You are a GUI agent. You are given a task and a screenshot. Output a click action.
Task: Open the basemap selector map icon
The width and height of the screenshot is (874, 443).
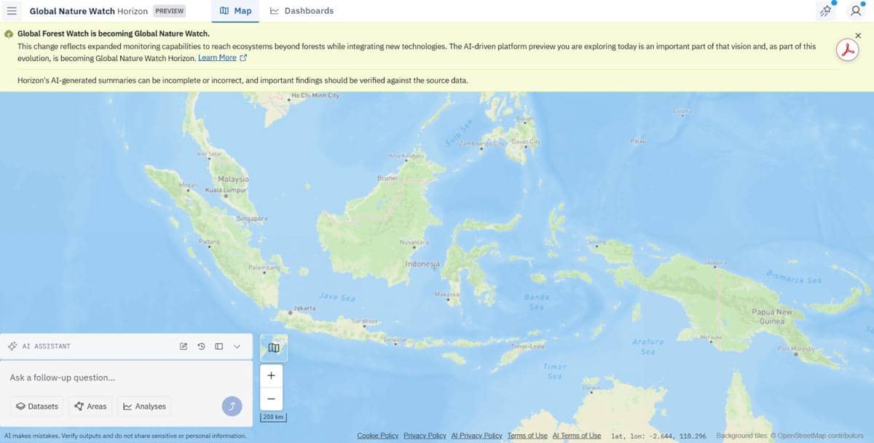coord(274,348)
